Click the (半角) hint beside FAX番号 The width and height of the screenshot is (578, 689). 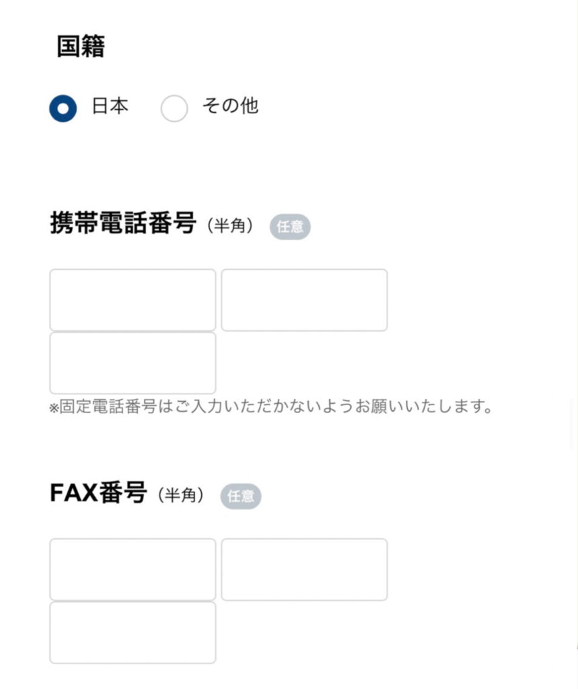pos(181,496)
